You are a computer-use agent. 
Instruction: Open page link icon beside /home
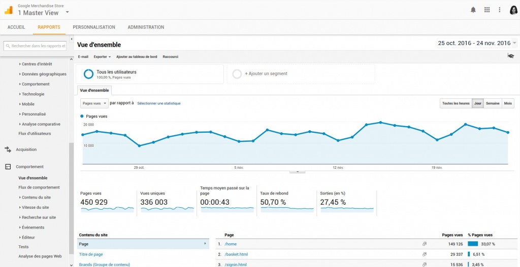click(424, 244)
